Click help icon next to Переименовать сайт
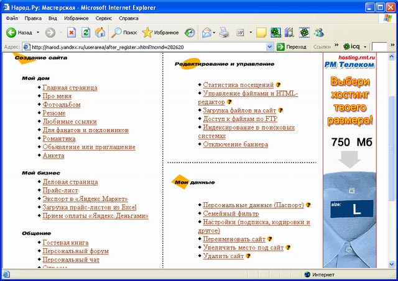This screenshot has width=398, height=281. (269, 239)
